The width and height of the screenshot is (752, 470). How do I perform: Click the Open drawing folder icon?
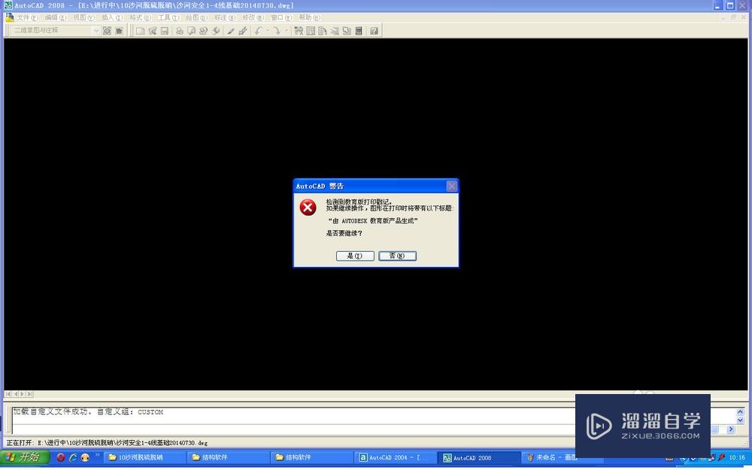151,30
